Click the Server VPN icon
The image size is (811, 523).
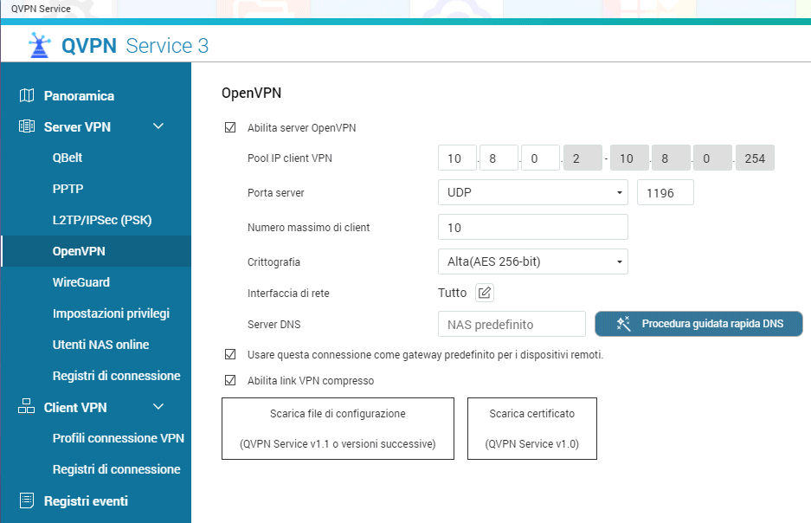26,126
